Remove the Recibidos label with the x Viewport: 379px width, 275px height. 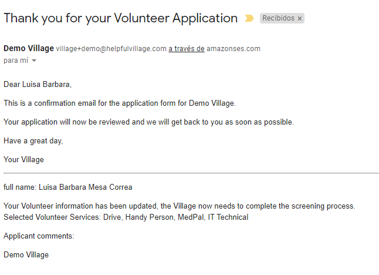click(x=299, y=18)
